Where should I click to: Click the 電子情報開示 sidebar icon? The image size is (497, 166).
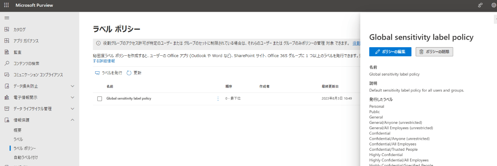pyautogui.click(x=7, y=98)
